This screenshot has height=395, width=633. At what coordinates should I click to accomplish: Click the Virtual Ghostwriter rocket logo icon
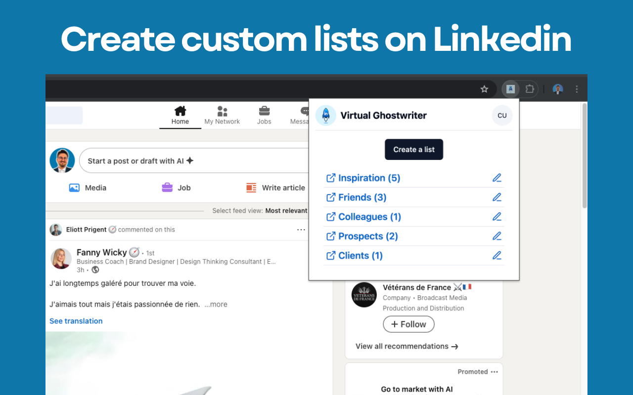tap(326, 115)
